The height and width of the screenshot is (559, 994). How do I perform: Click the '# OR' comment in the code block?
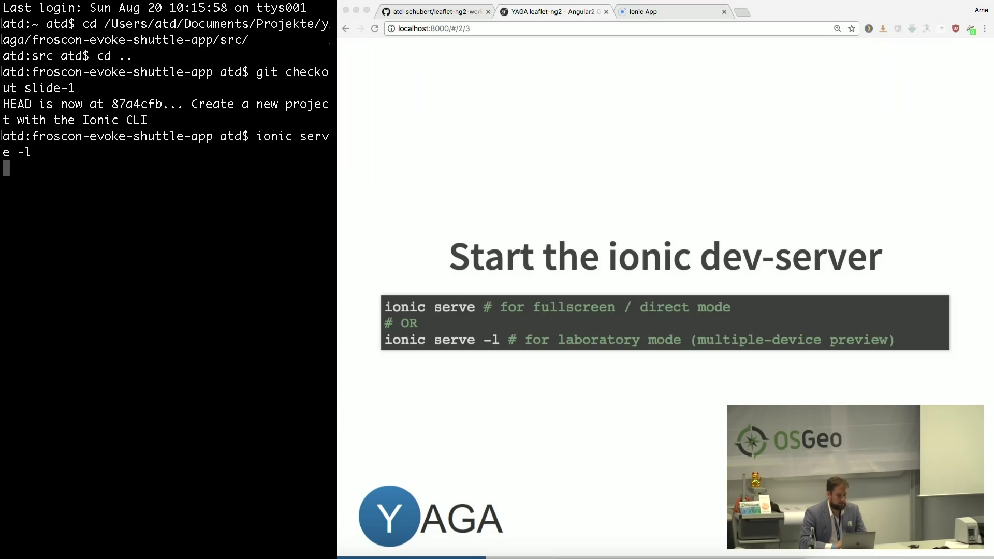coord(401,323)
